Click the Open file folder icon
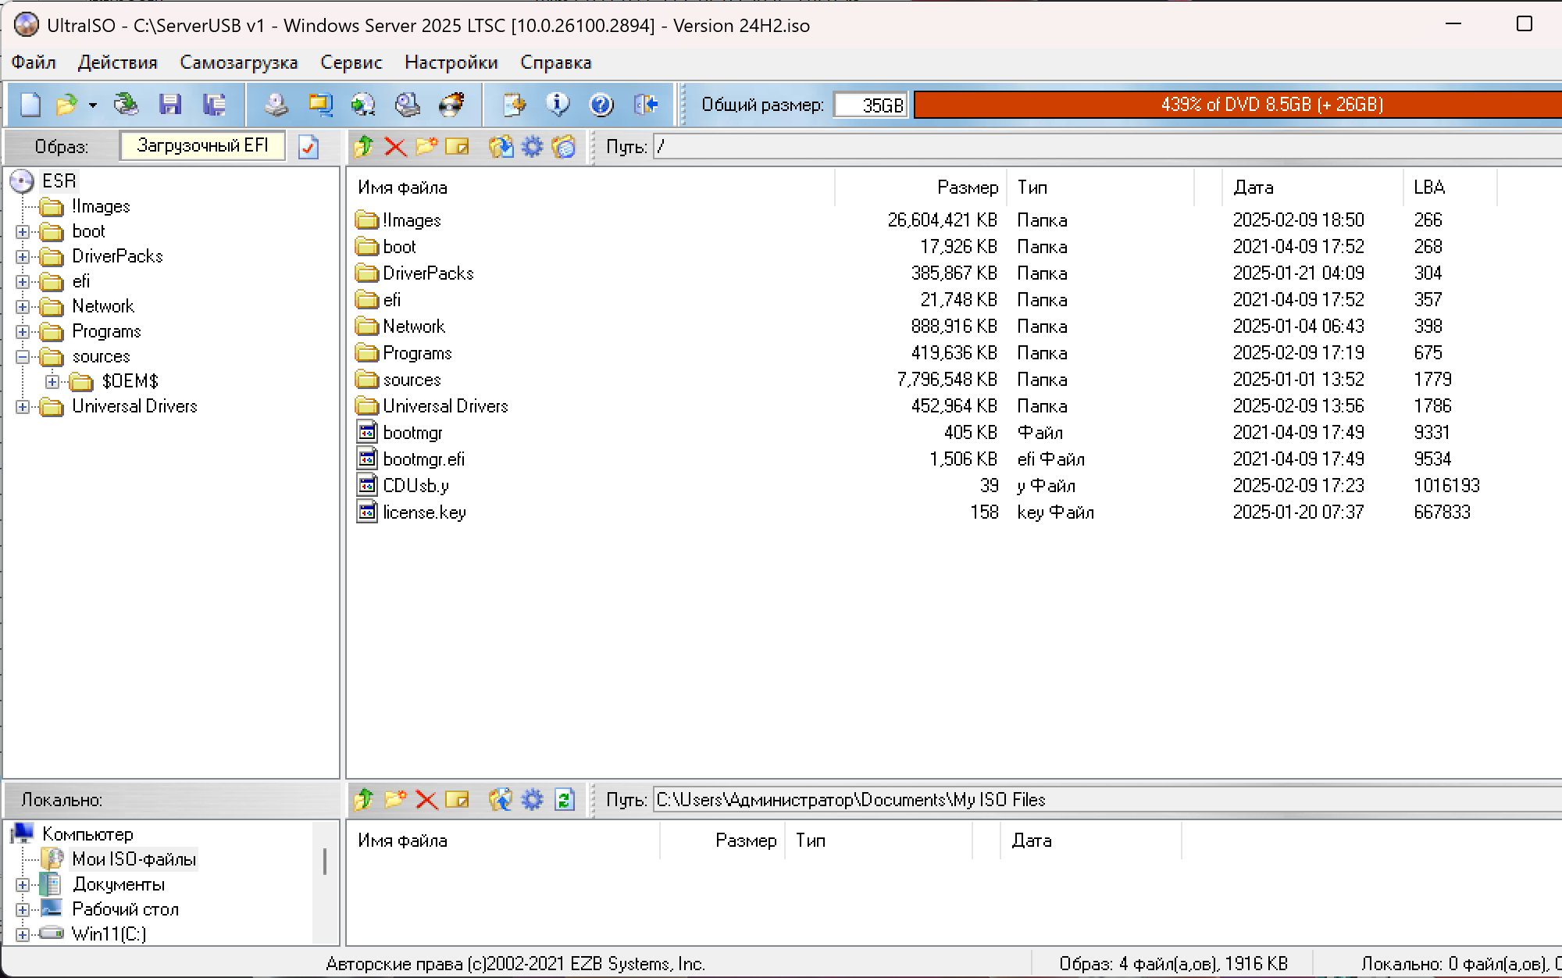 [x=68, y=105]
